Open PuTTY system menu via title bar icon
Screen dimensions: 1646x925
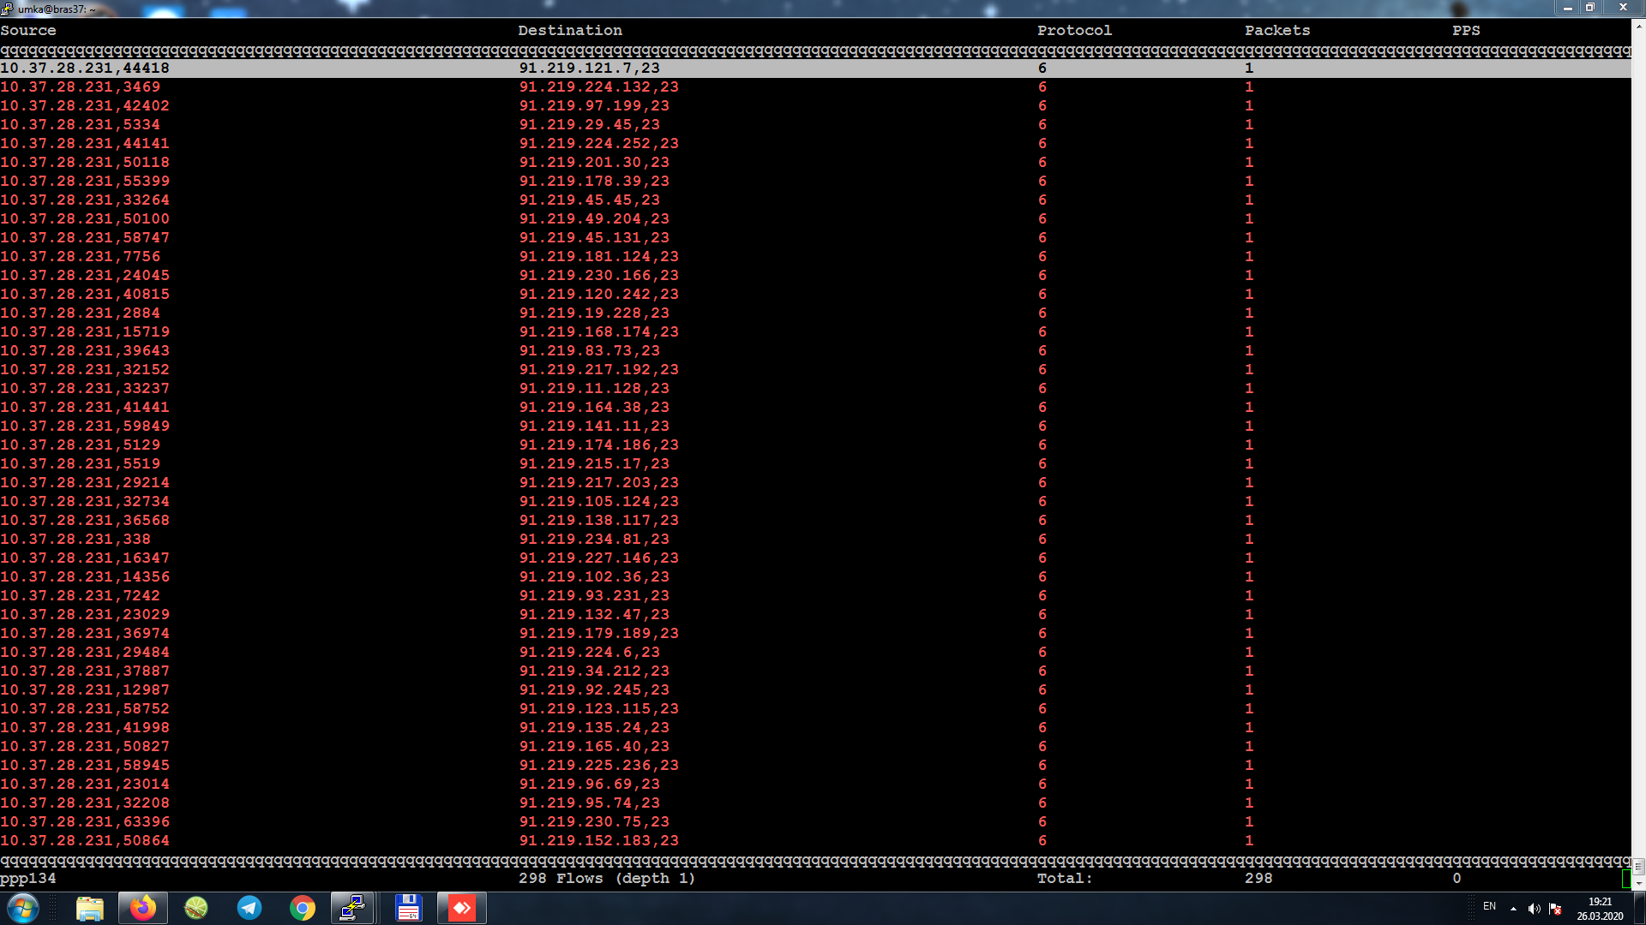click(9, 7)
